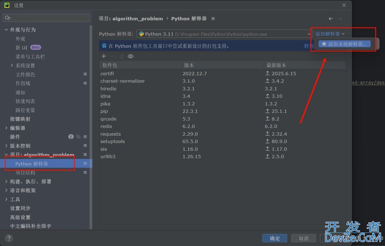
Task: Sort by 版本 column header
Action: [223, 65]
